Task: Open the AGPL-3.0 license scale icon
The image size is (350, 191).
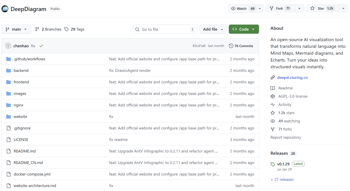Action: (x=273, y=96)
